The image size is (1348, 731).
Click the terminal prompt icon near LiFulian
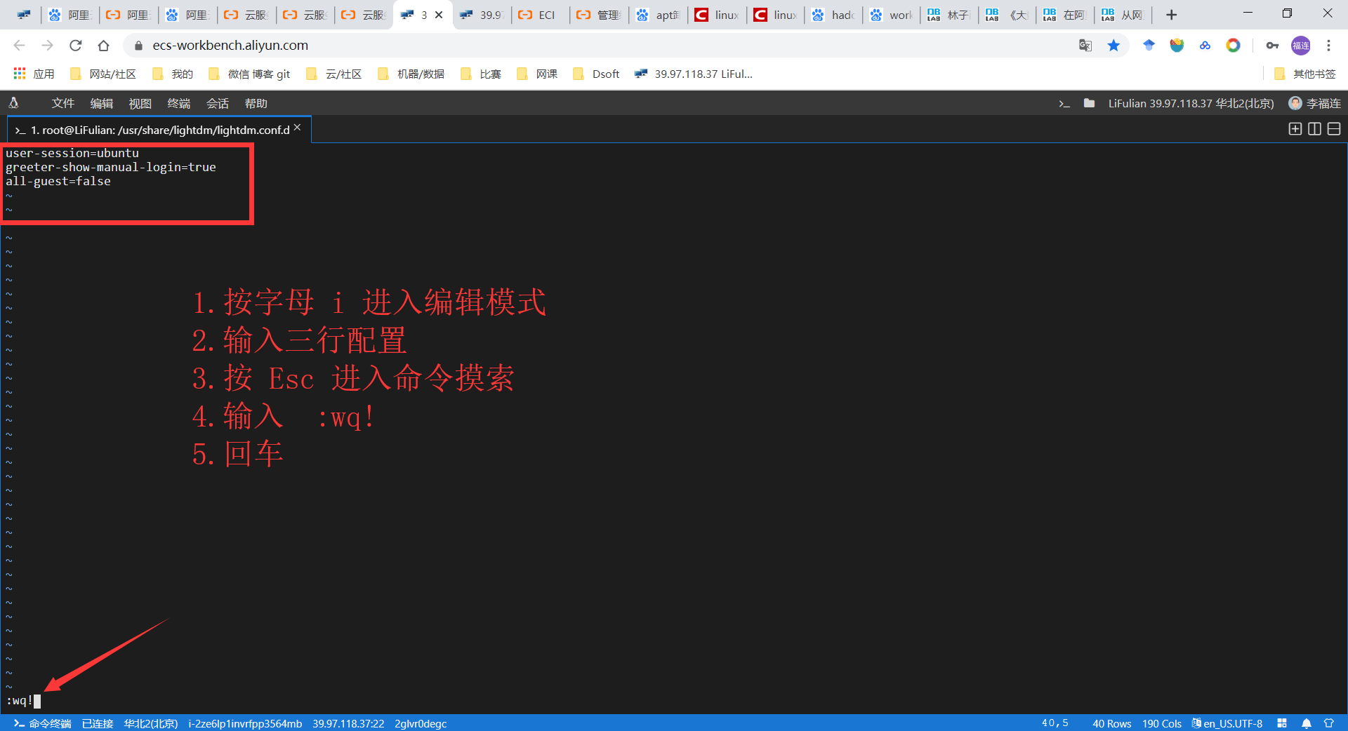[x=1064, y=103]
